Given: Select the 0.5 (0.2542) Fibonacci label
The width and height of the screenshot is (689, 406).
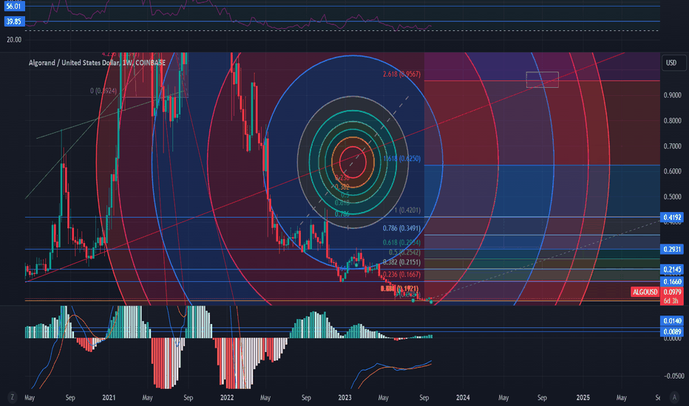Looking at the screenshot, I should [404, 252].
